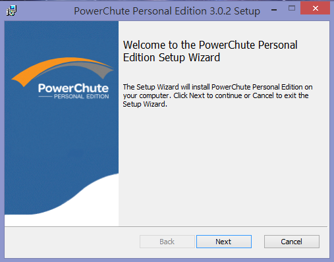Image resolution: width=334 pixels, height=262 pixels.
Task: Click the separator line above the buttons
Action: (166, 226)
